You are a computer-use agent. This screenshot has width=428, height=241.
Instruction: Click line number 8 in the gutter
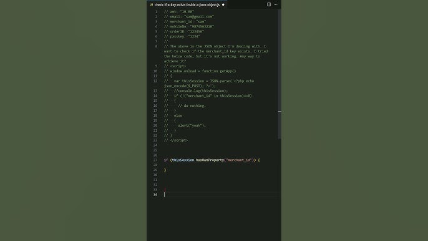point(156,46)
